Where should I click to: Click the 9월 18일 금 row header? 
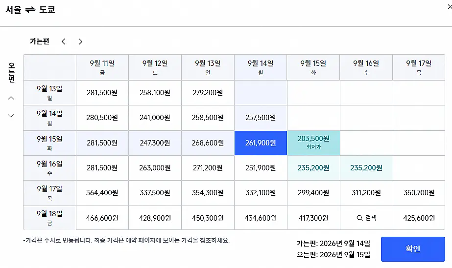(49, 218)
